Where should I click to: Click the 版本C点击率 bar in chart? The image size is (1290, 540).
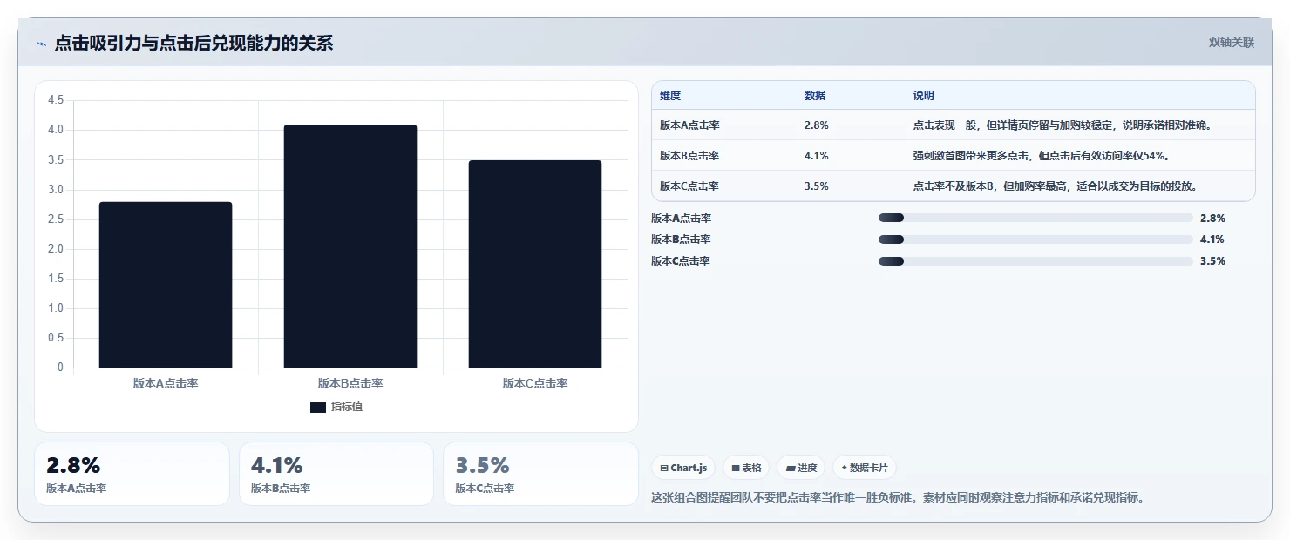coord(535,264)
